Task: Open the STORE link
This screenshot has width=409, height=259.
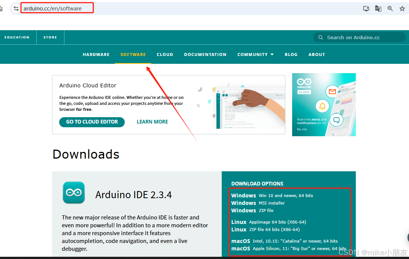Action: click(50, 37)
